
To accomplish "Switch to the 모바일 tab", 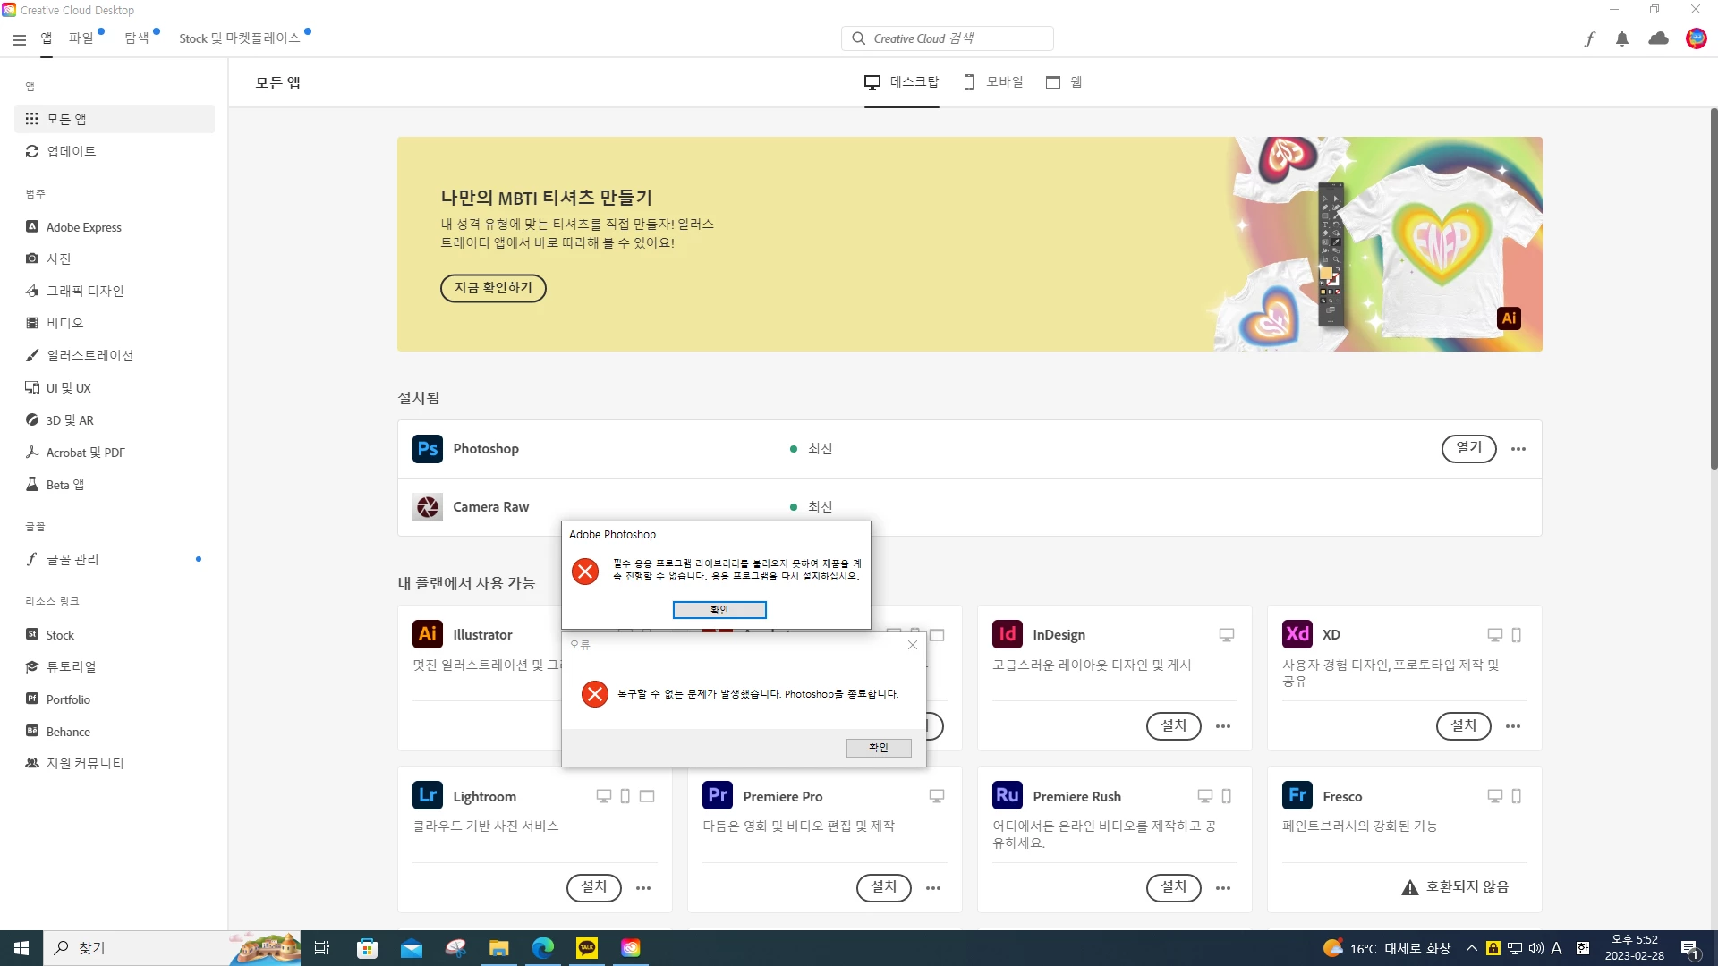I will coord(993,82).
